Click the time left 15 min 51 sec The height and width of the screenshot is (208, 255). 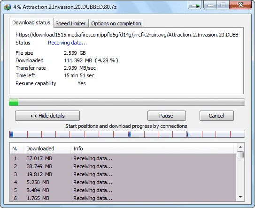pyautogui.click(x=79, y=75)
